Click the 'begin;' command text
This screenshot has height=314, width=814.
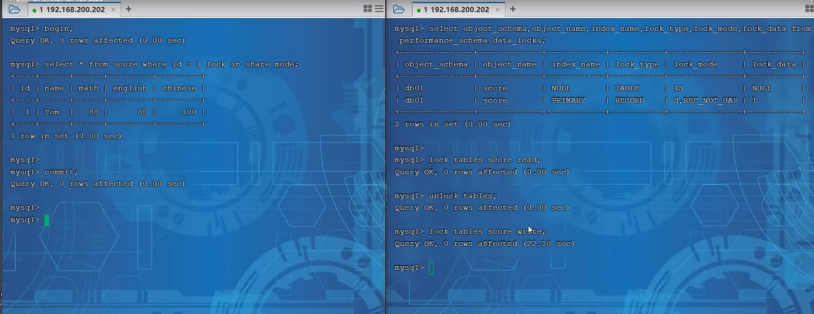(x=59, y=29)
